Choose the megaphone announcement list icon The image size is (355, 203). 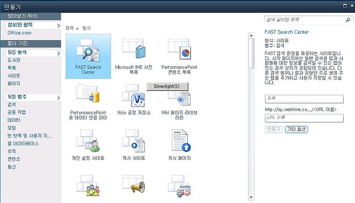(134, 184)
